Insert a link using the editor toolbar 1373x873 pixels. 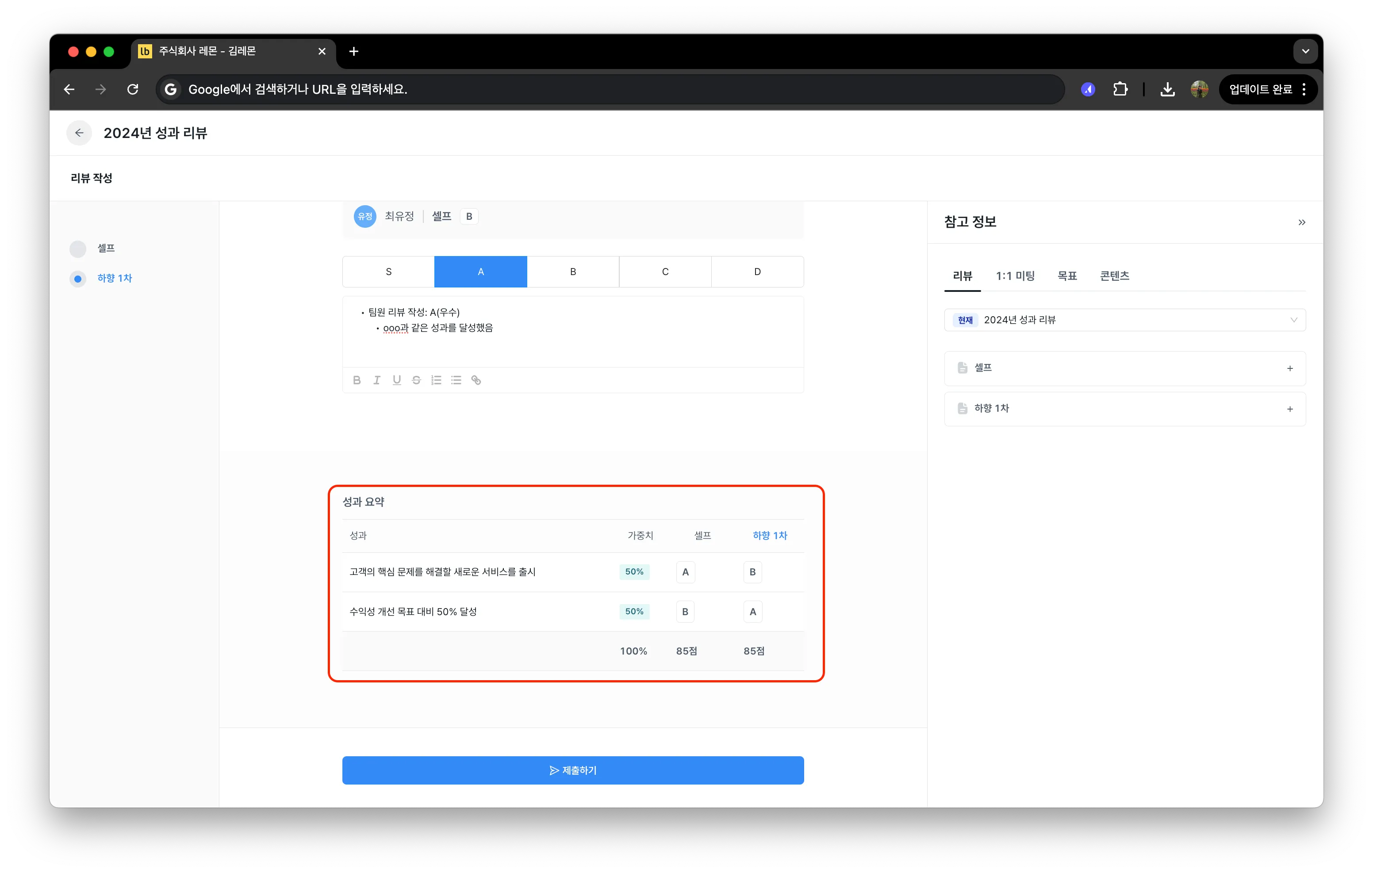(476, 380)
